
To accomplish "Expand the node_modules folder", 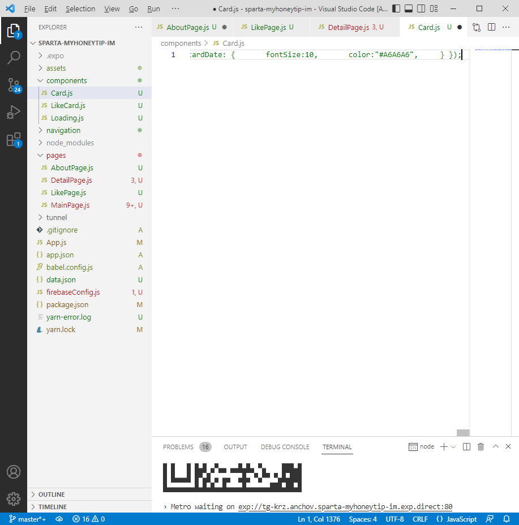I will tap(89, 143).
